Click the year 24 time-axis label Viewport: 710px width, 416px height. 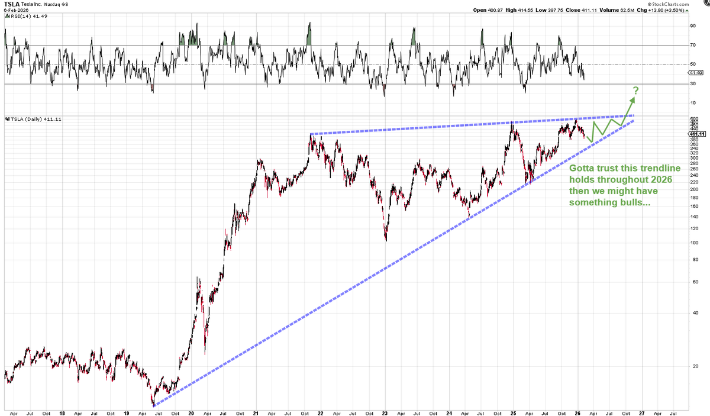coord(449,412)
